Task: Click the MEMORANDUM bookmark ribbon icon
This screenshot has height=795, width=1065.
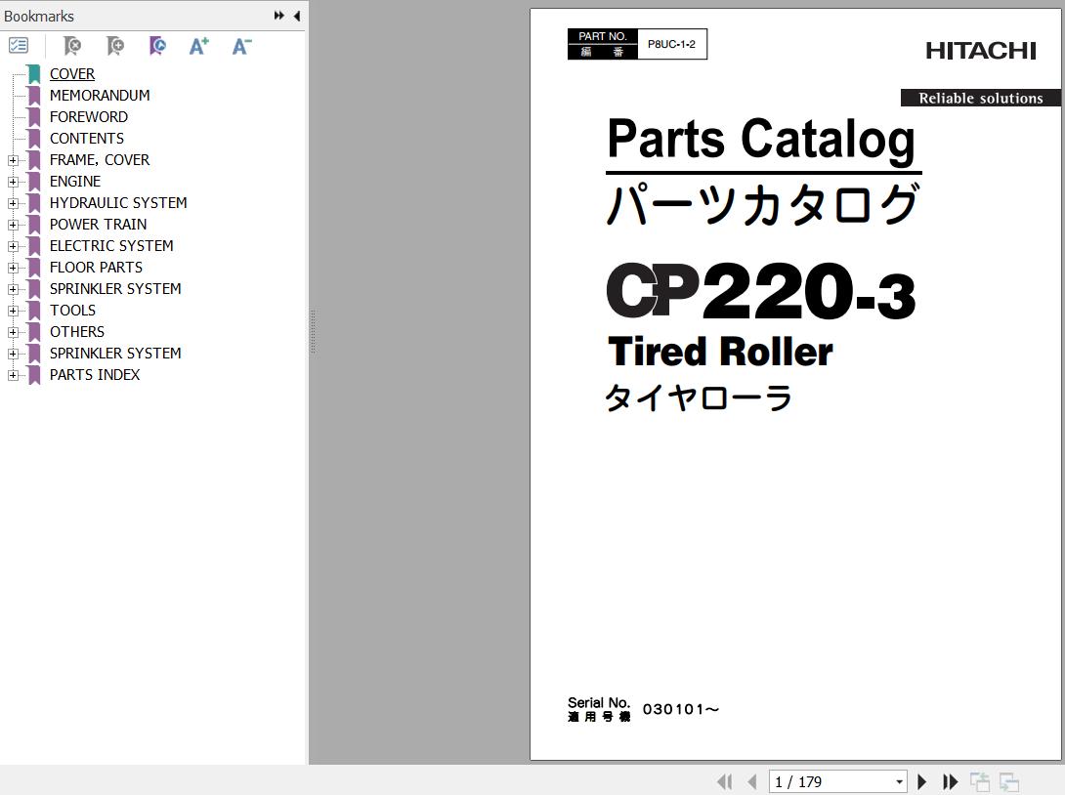Action: pyautogui.click(x=34, y=96)
